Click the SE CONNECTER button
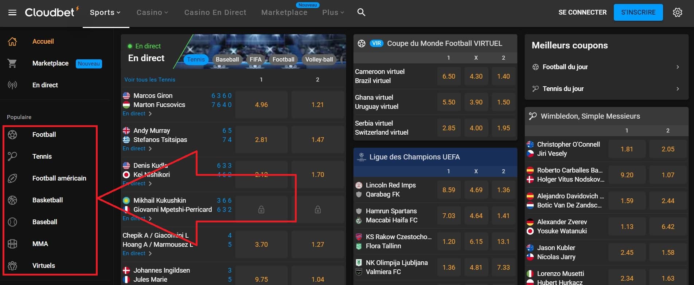This screenshot has width=694, height=285. [x=582, y=12]
